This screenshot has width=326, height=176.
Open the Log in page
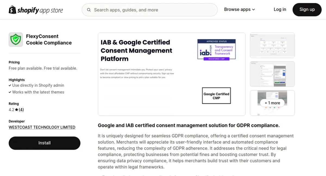(280, 9)
